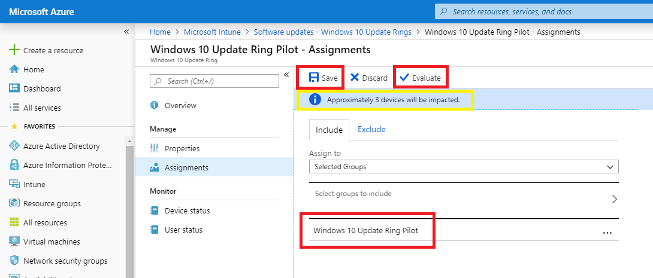Open Azure Active Directory from favorites

click(x=62, y=146)
